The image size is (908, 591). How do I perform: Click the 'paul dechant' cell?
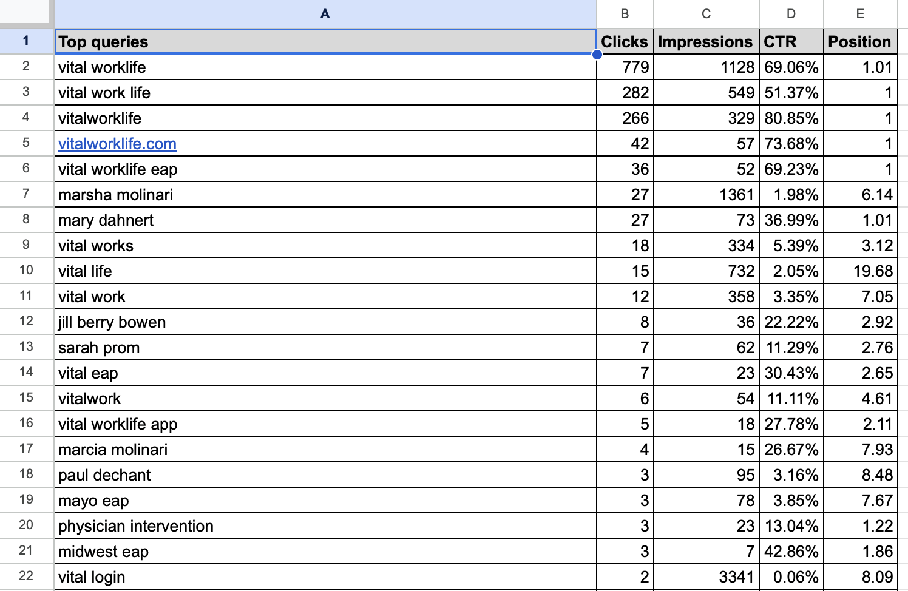click(325, 475)
